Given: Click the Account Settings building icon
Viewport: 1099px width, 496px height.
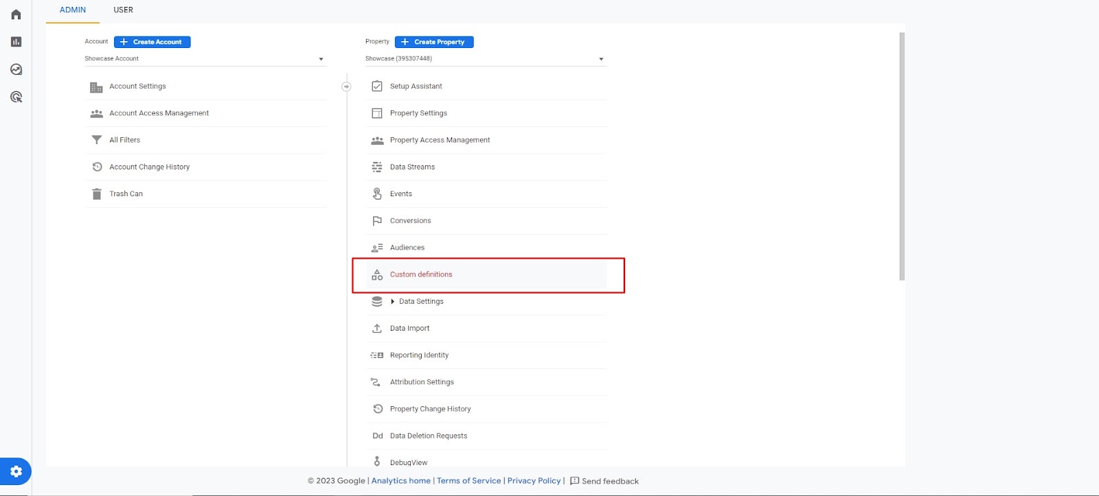Looking at the screenshot, I should 96,87.
